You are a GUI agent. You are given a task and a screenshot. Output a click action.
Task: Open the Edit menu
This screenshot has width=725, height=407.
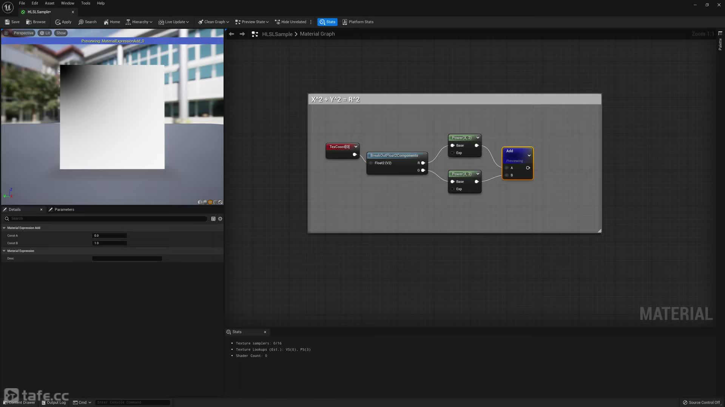[x=35, y=3]
